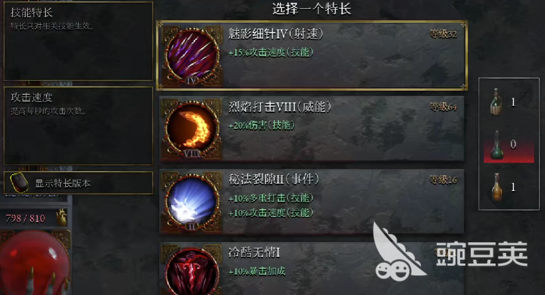Click the 选择一个特长 heading
The height and width of the screenshot is (295, 545).
tap(312, 9)
